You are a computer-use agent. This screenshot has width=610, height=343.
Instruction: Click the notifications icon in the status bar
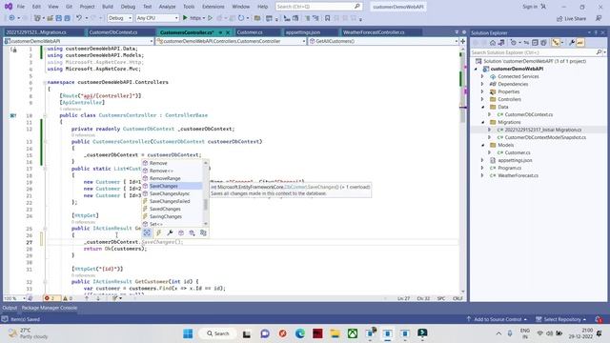pyautogui.click(x=599, y=319)
